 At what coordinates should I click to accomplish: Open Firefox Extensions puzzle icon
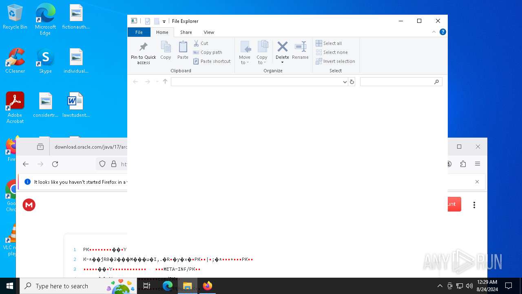[463, 164]
